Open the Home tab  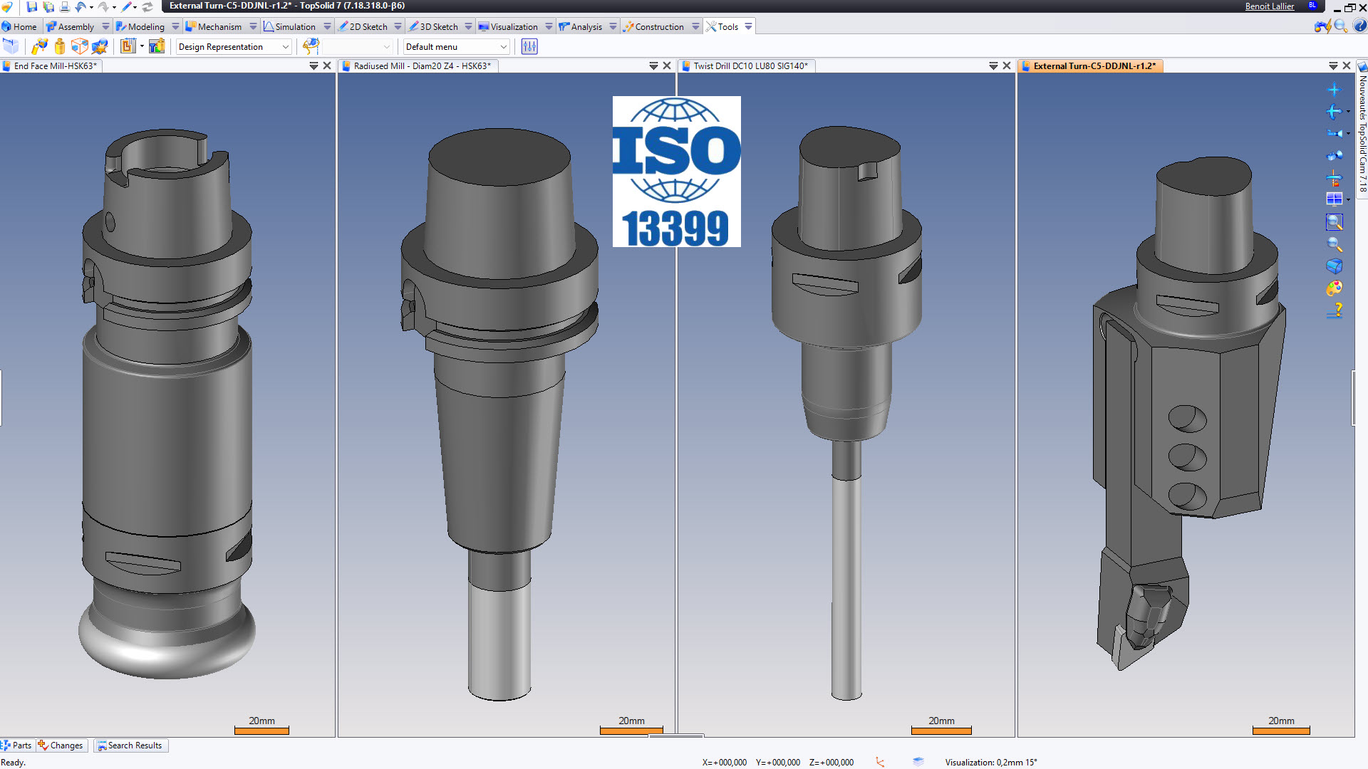tap(19, 27)
